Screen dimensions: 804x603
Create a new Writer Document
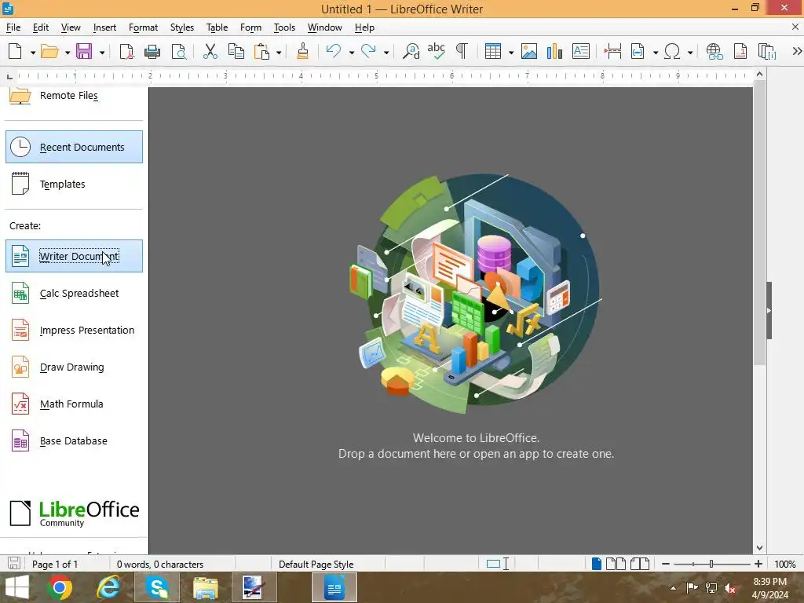click(x=74, y=256)
